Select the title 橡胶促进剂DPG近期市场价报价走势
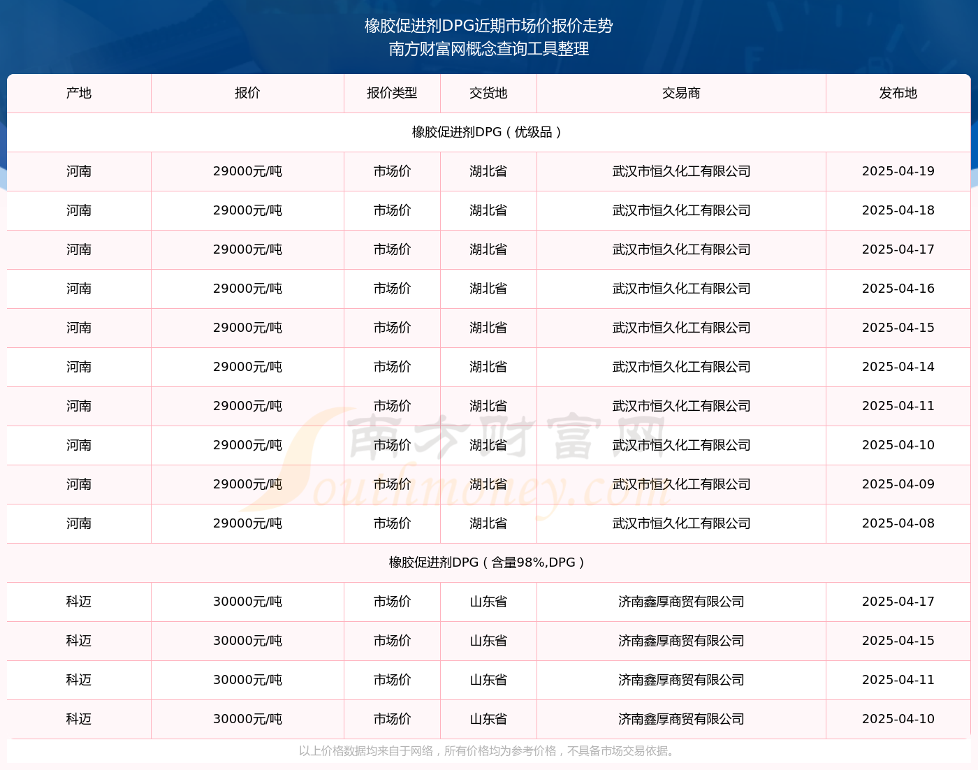Viewport: 978px width, 770px height. coord(489,26)
